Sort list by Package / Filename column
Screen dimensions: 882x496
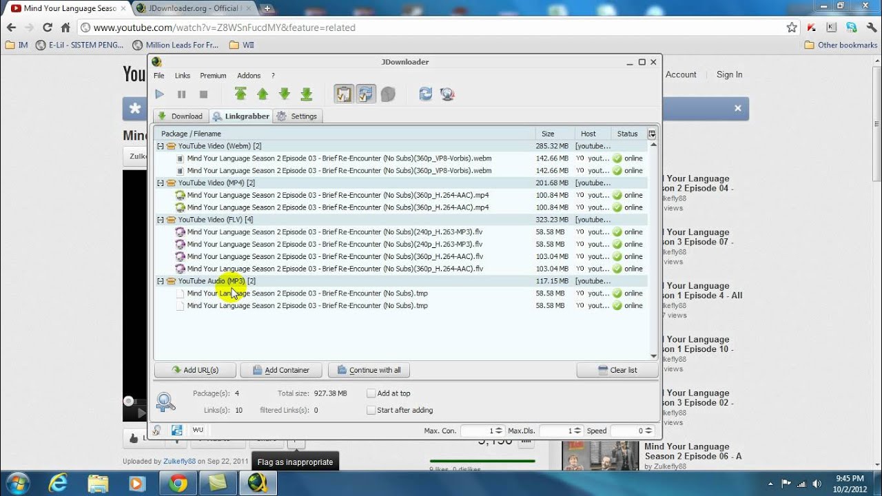(345, 134)
